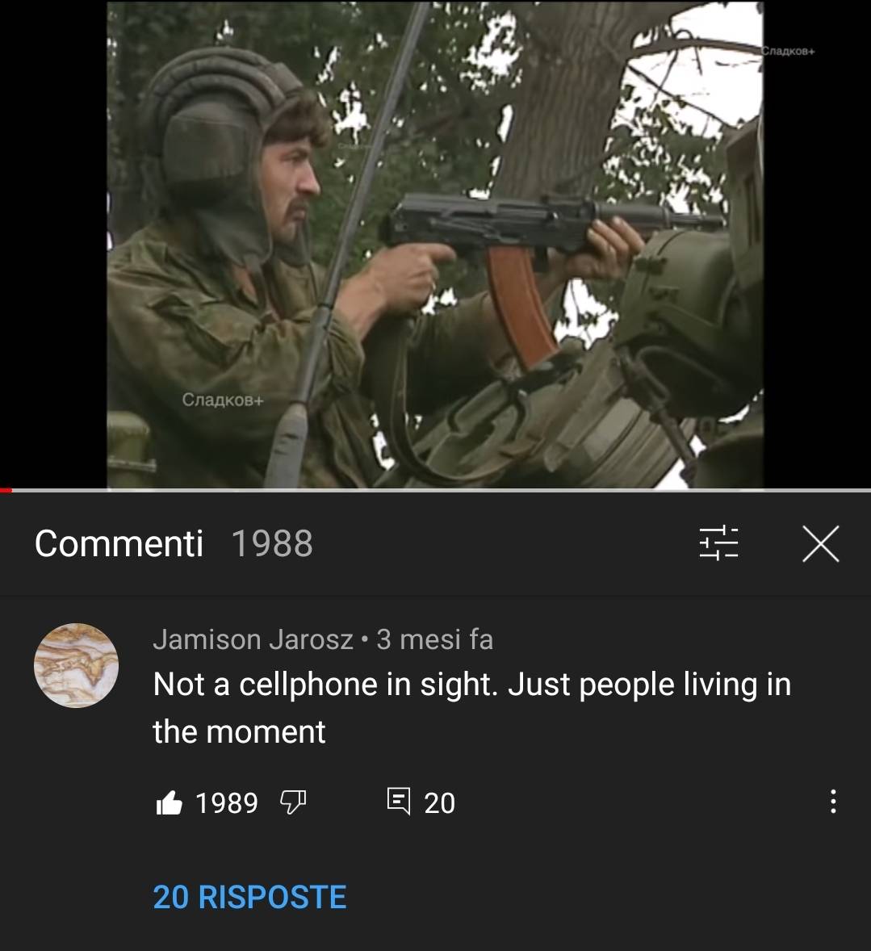This screenshot has width=871, height=951.
Task: Click the '3 mesi fa' timestamp
Action: pyautogui.click(x=435, y=639)
